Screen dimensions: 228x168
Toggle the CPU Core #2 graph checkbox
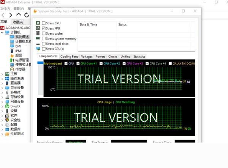tap(101, 63)
